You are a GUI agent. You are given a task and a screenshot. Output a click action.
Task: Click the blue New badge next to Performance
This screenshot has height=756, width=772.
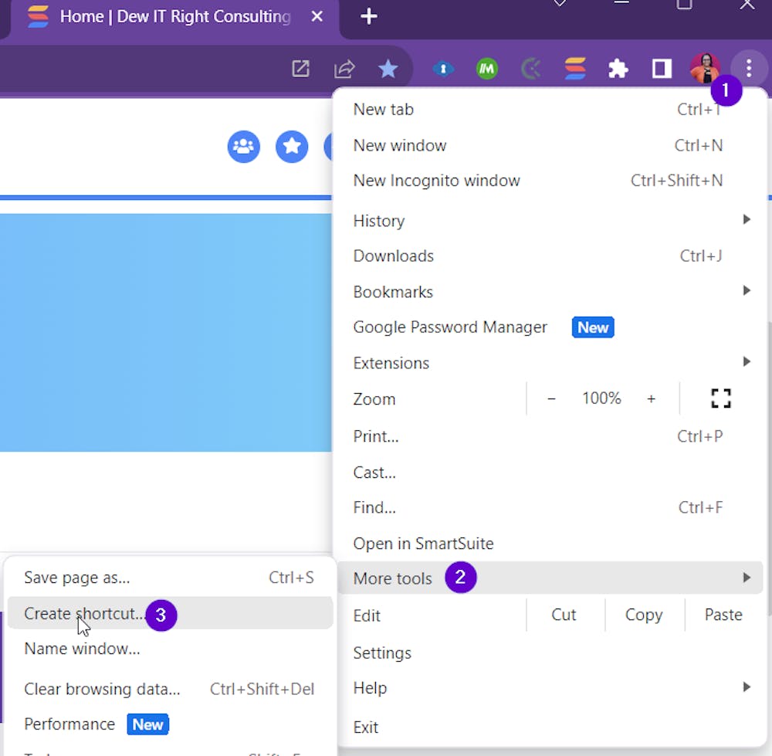147,724
